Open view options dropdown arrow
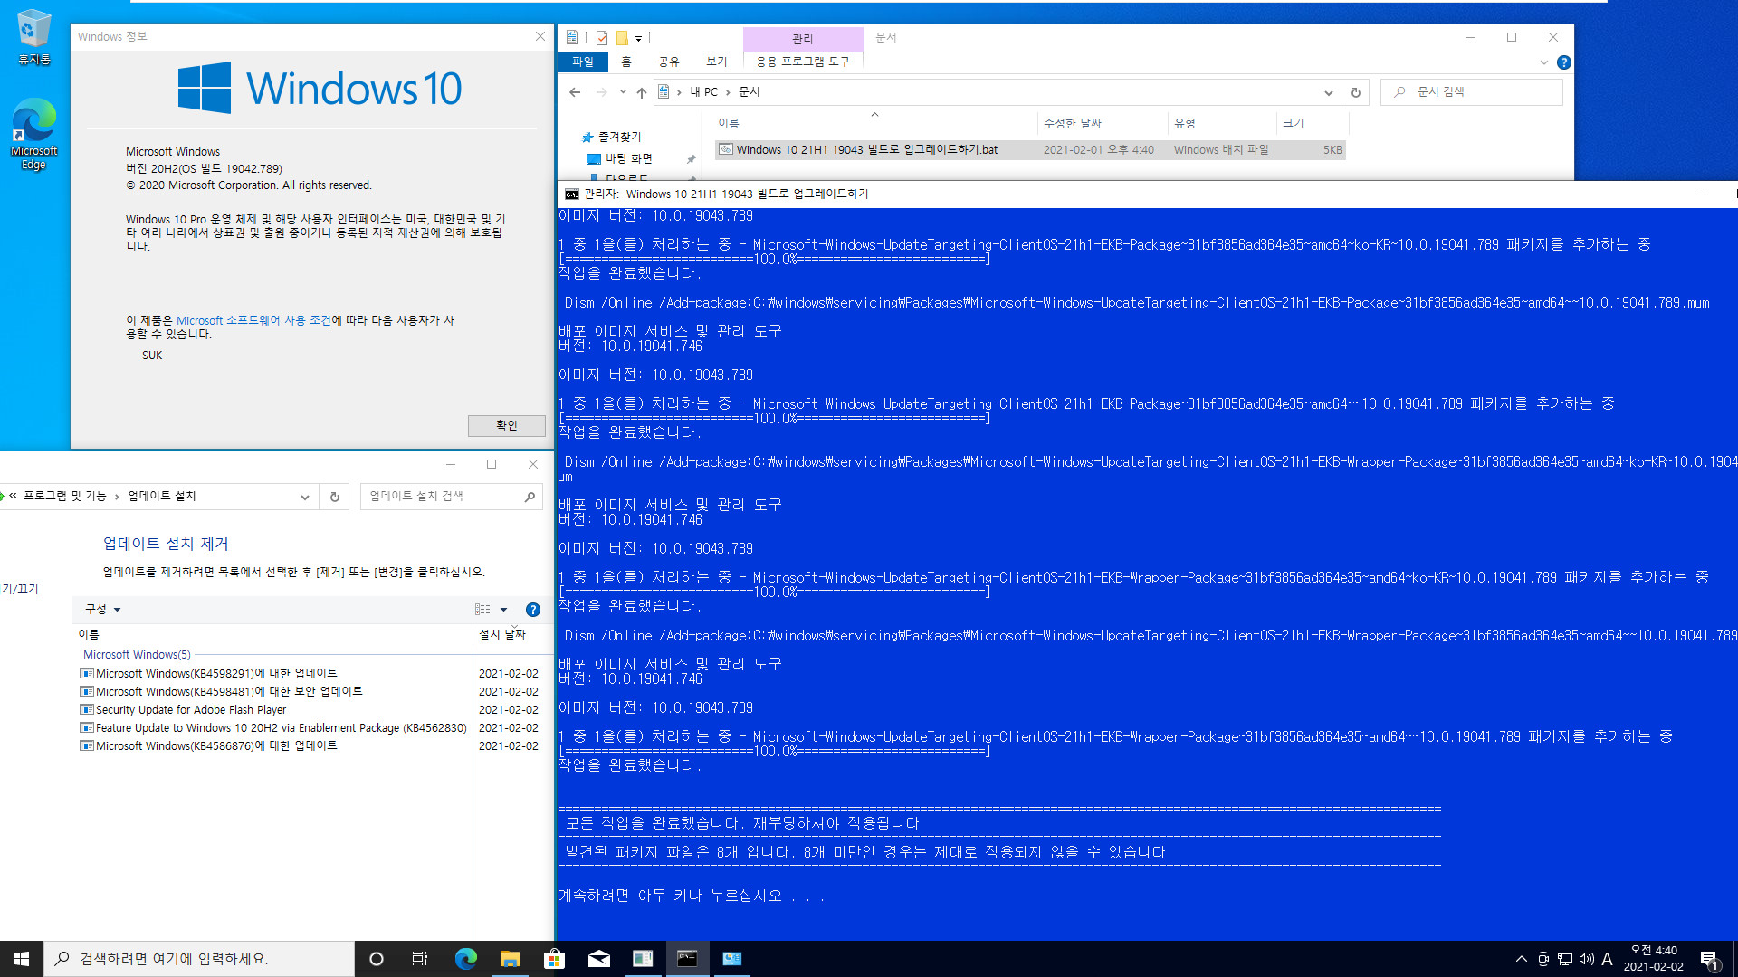The image size is (1738, 977). coord(503,610)
